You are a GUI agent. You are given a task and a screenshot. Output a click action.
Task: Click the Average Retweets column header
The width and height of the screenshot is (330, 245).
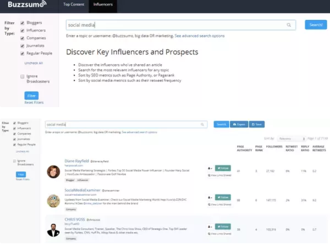pos(319,148)
